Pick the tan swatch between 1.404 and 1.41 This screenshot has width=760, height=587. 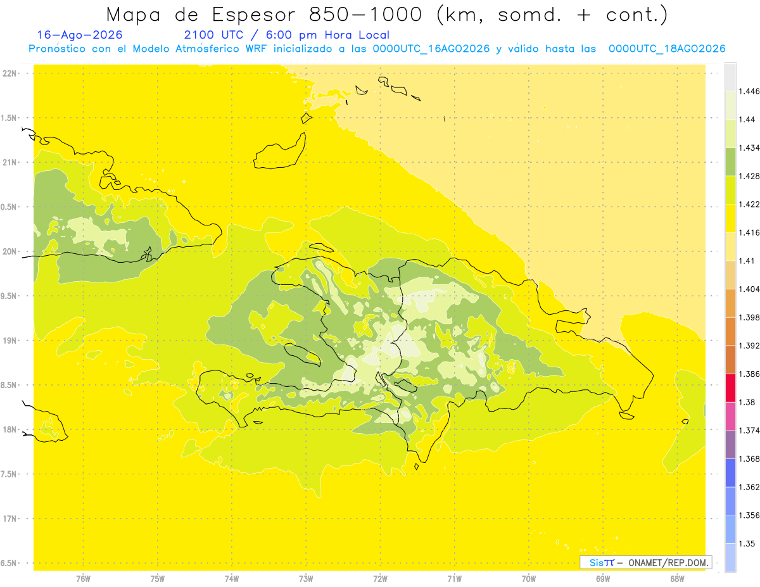tap(730, 275)
